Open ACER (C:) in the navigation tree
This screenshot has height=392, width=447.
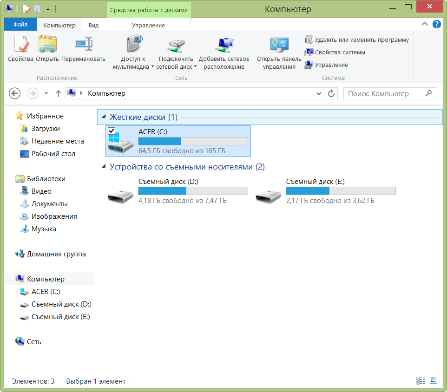(40, 291)
